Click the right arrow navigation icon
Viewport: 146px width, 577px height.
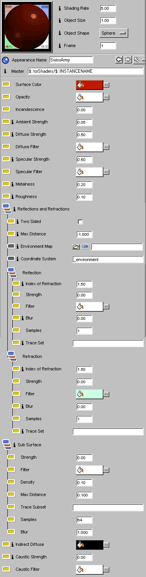[128, 60]
